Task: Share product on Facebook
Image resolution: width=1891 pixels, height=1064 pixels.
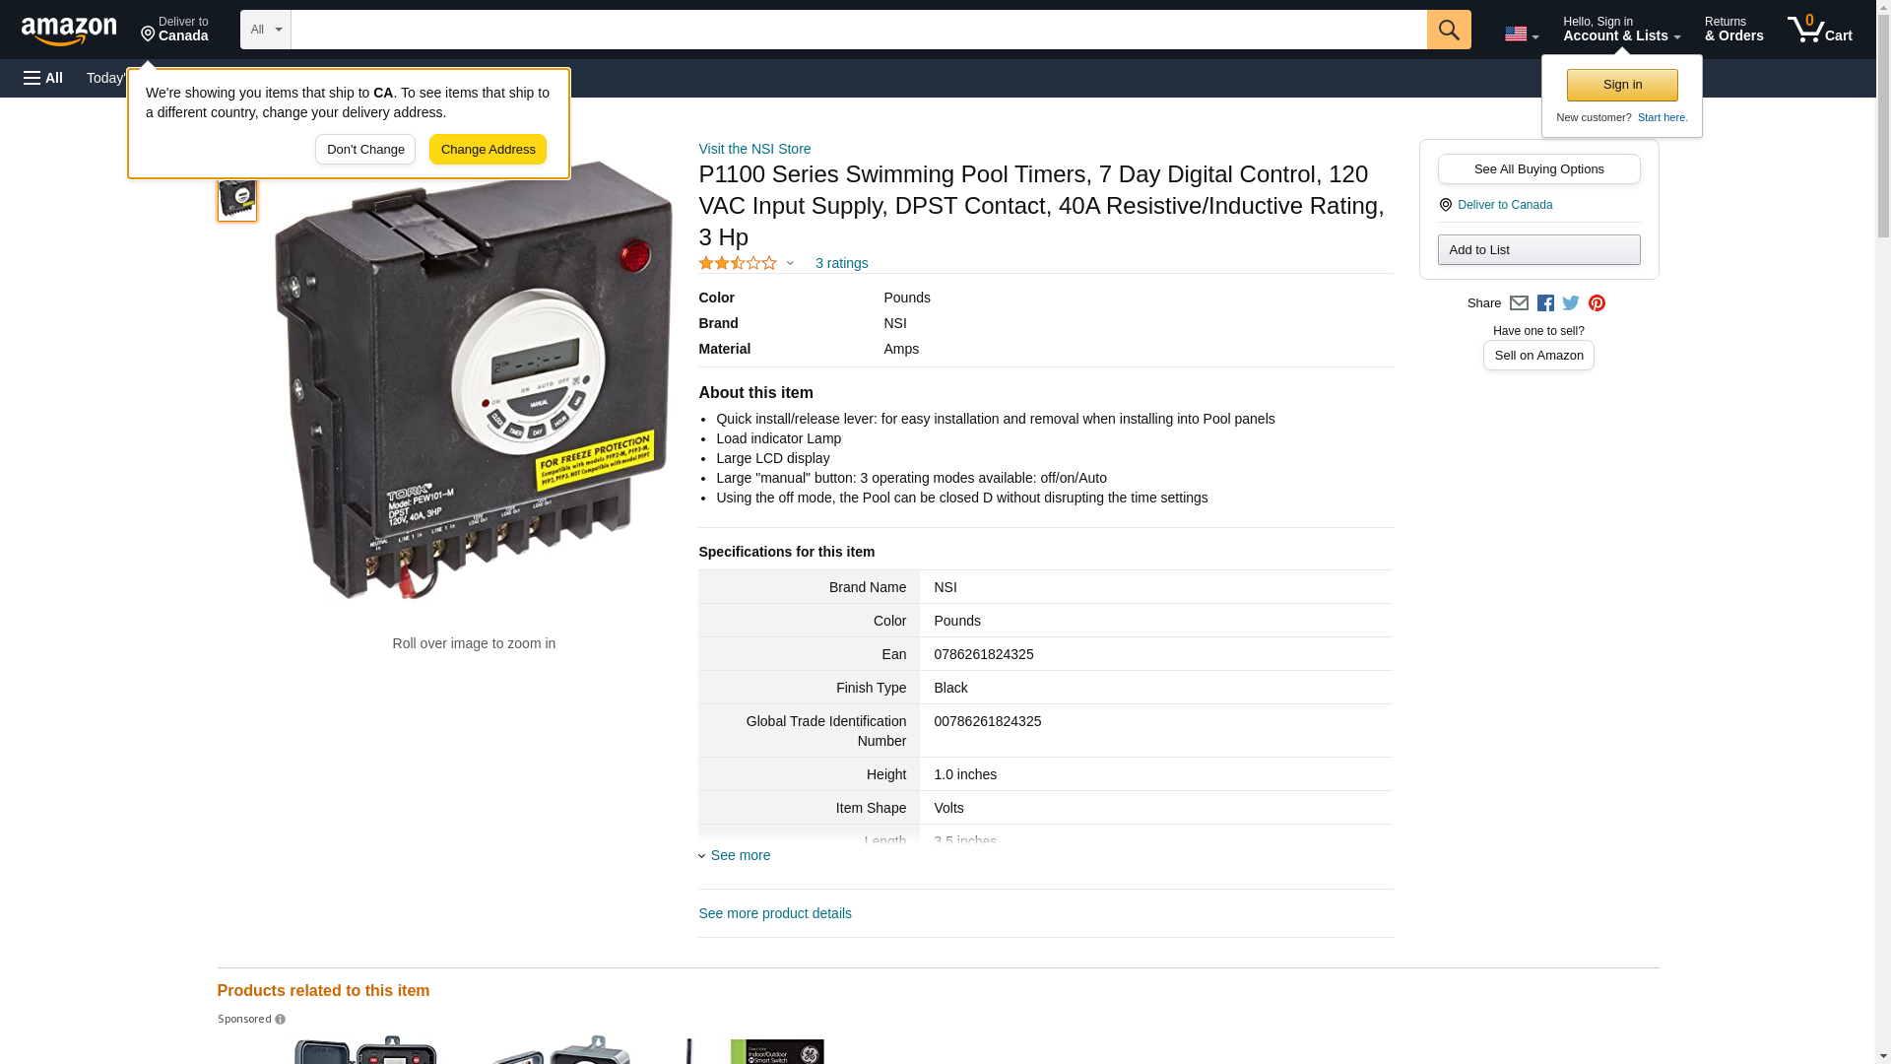Action: [x=1545, y=303]
